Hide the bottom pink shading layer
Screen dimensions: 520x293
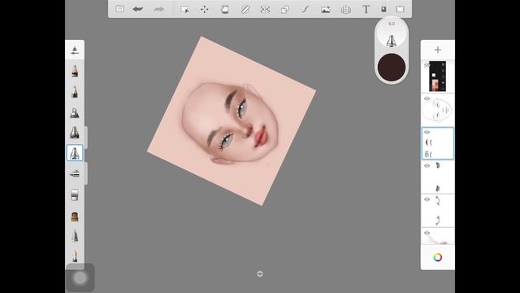tap(427, 233)
